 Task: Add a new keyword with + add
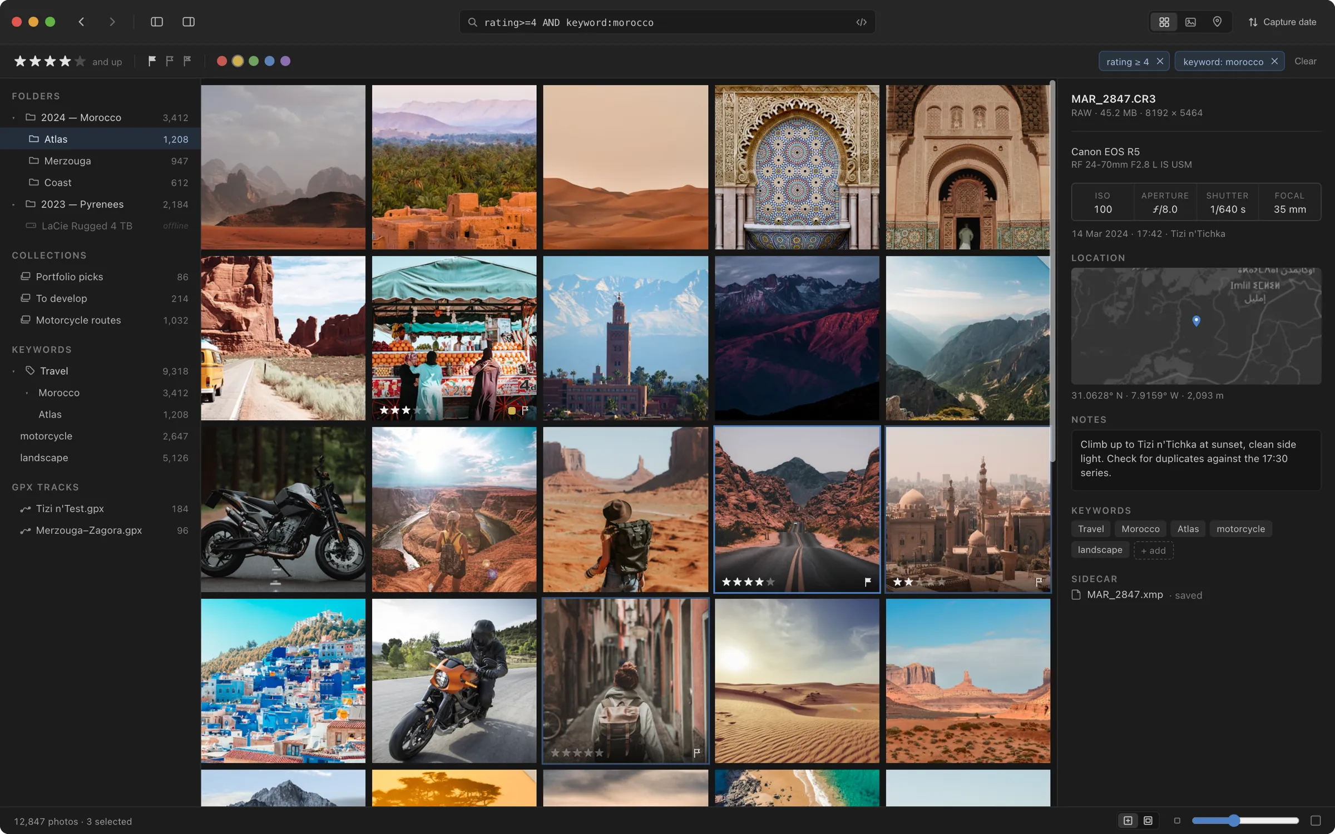click(1153, 550)
